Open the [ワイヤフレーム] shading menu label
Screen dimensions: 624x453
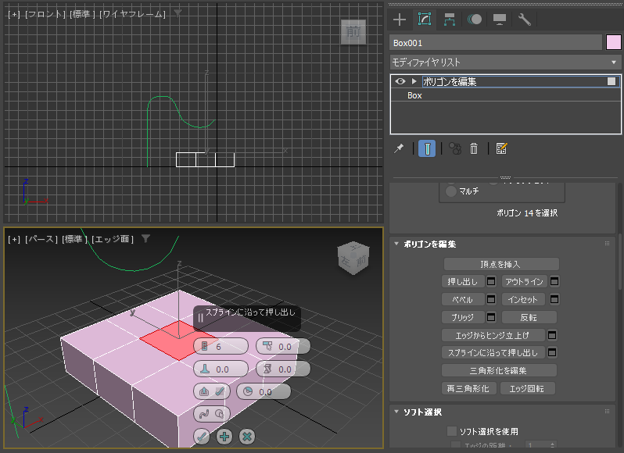pos(132,14)
